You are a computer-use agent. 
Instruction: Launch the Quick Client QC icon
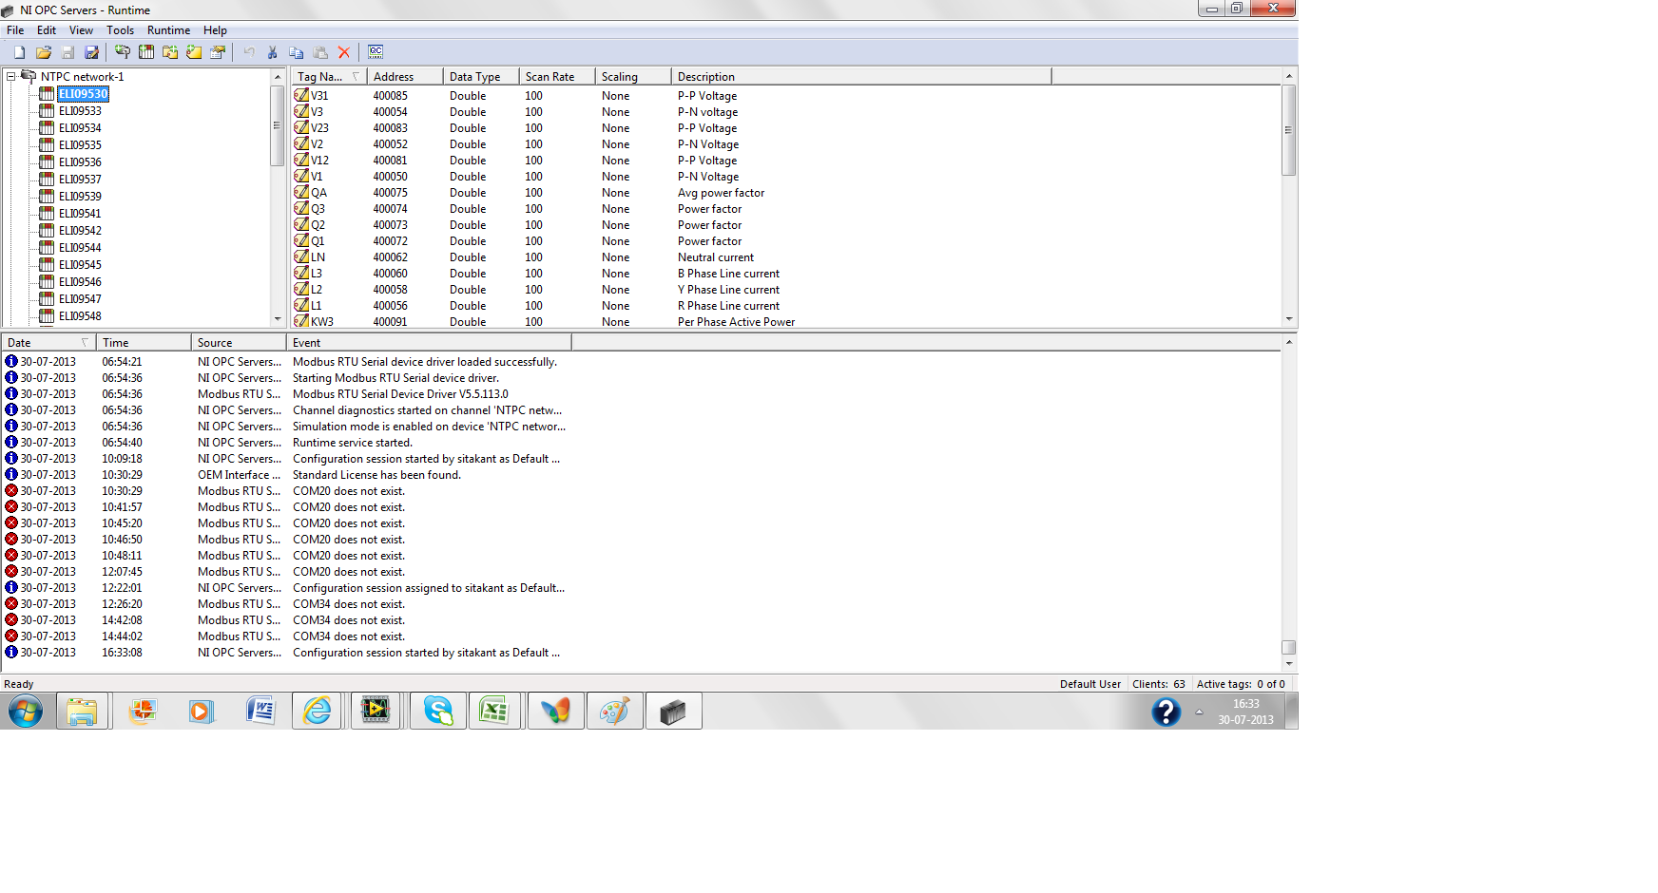click(376, 52)
